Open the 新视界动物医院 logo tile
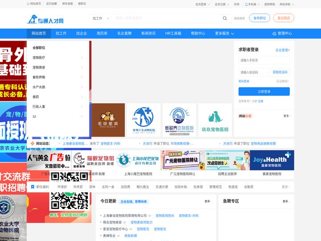Viewport: 321px width, 241px height. 179,120
